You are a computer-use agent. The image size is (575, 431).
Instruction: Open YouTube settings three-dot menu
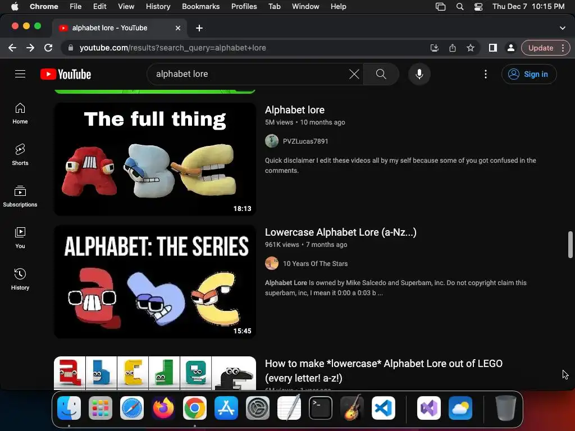(x=486, y=74)
